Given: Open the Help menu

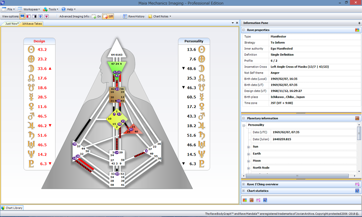Looking at the screenshot, I should [x=69, y=9].
